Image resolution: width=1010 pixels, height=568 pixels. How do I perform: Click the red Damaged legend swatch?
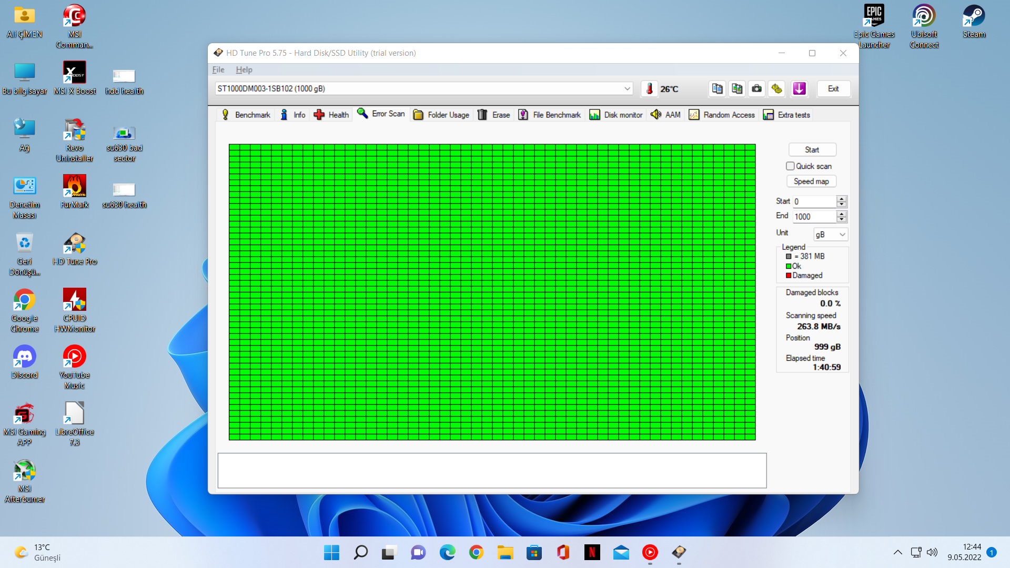(x=789, y=276)
